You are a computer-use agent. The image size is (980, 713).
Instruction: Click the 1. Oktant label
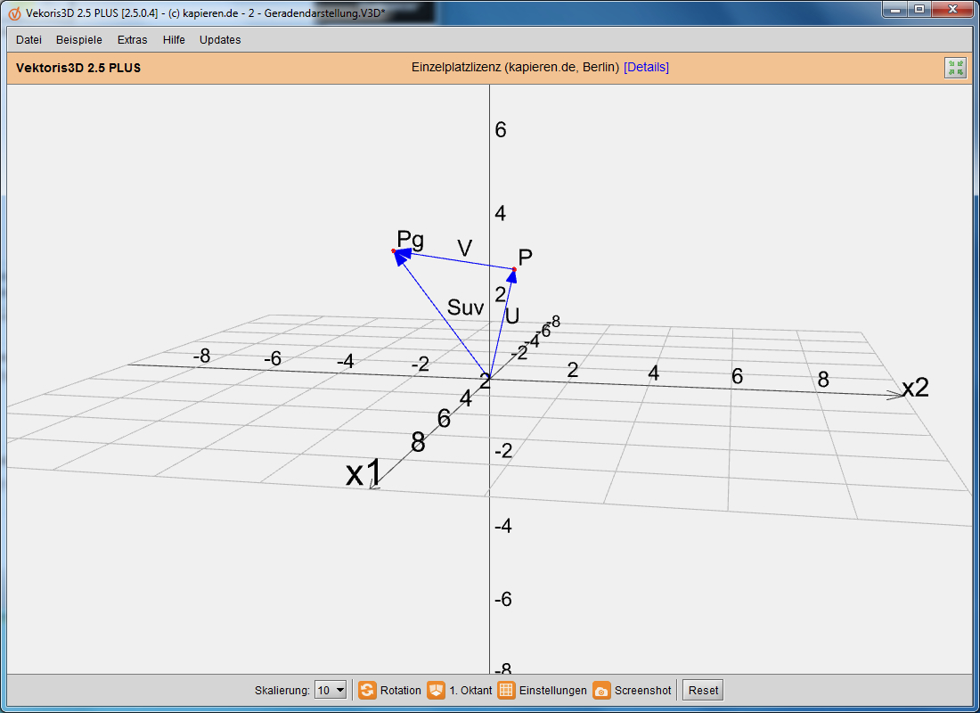470,691
